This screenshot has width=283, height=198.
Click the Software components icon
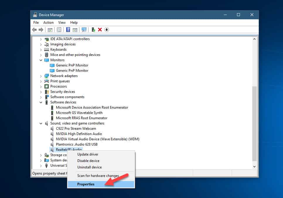point(47,97)
